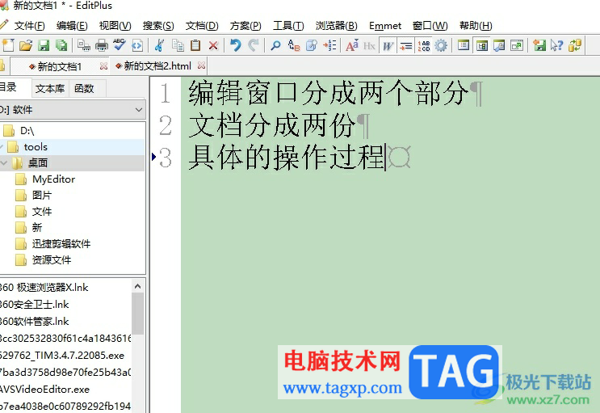Click the Copy icon in toolbar
This screenshot has height=413, width=600.
178,45
